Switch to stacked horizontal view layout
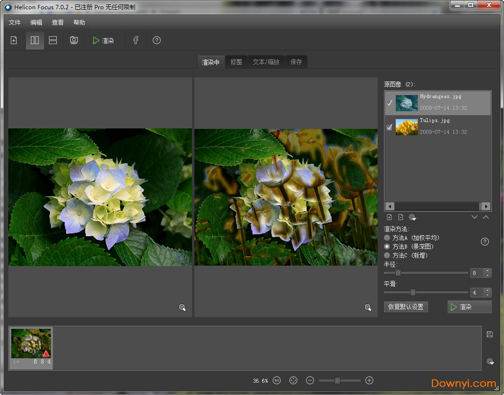Screen dimensions: 504x395 point(53,41)
